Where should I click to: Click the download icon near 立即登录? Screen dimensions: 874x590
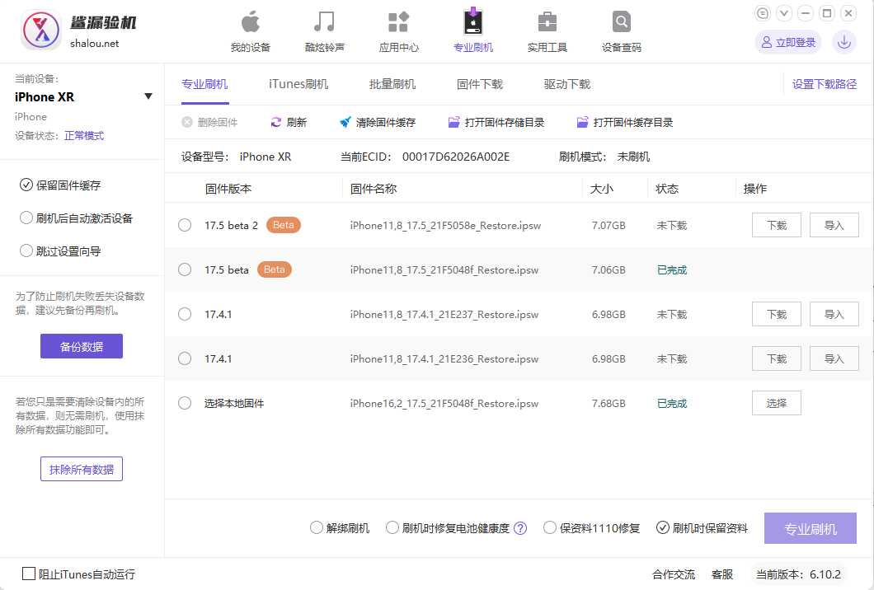[x=843, y=41]
